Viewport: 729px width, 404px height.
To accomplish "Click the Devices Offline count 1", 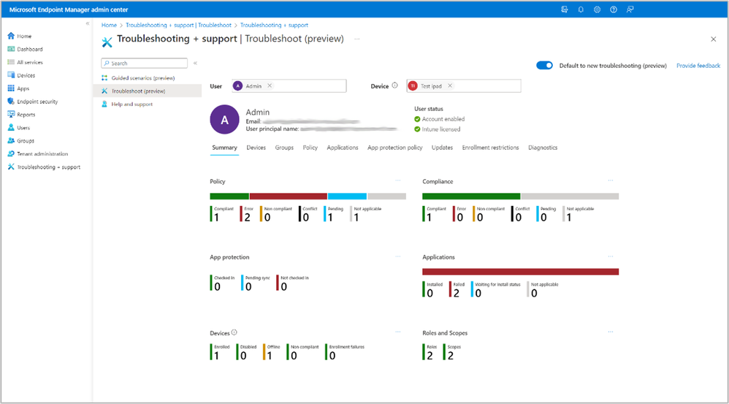I will [x=270, y=356].
